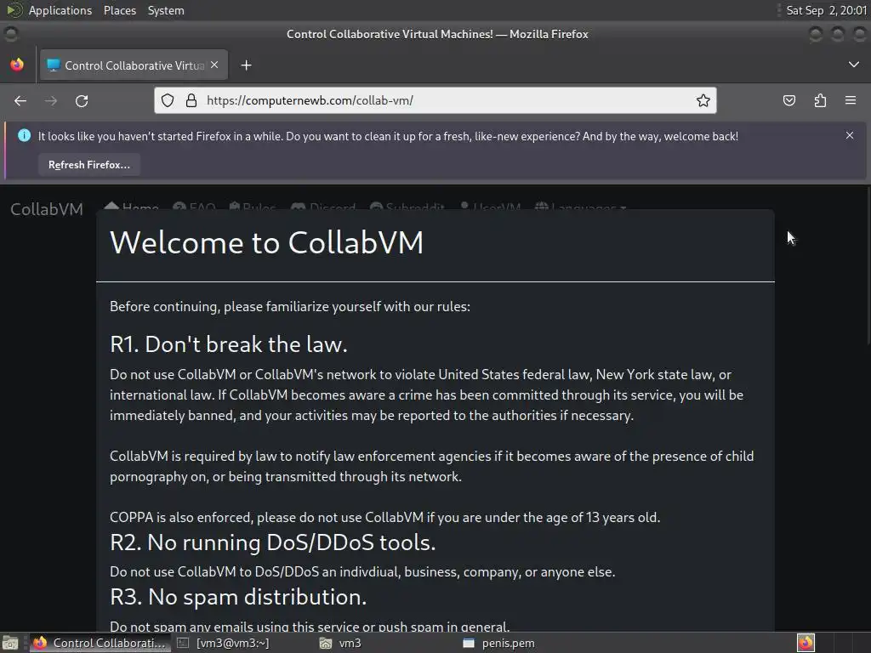Click the R3. No spam distribution heading
The width and height of the screenshot is (871, 653).
pyautogui.click(x=238, y=597)
